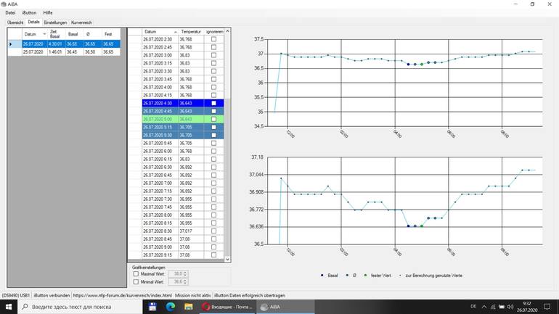This screenshot has width=559, height=314.
Task: Switch to the Einstellungen tab
Action: pyautogui.click(x=55, y=22)
